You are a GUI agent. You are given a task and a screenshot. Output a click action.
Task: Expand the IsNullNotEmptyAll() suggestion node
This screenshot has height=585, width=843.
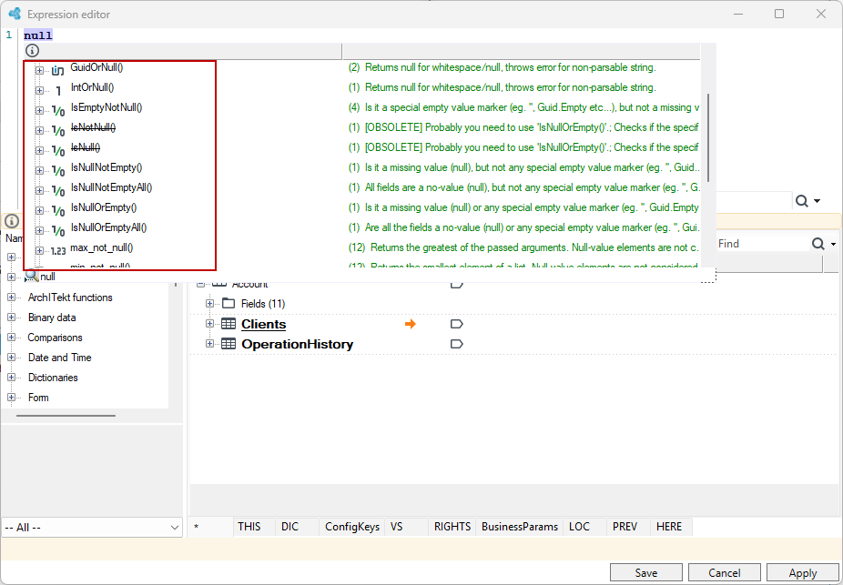(x=39, y=190)
